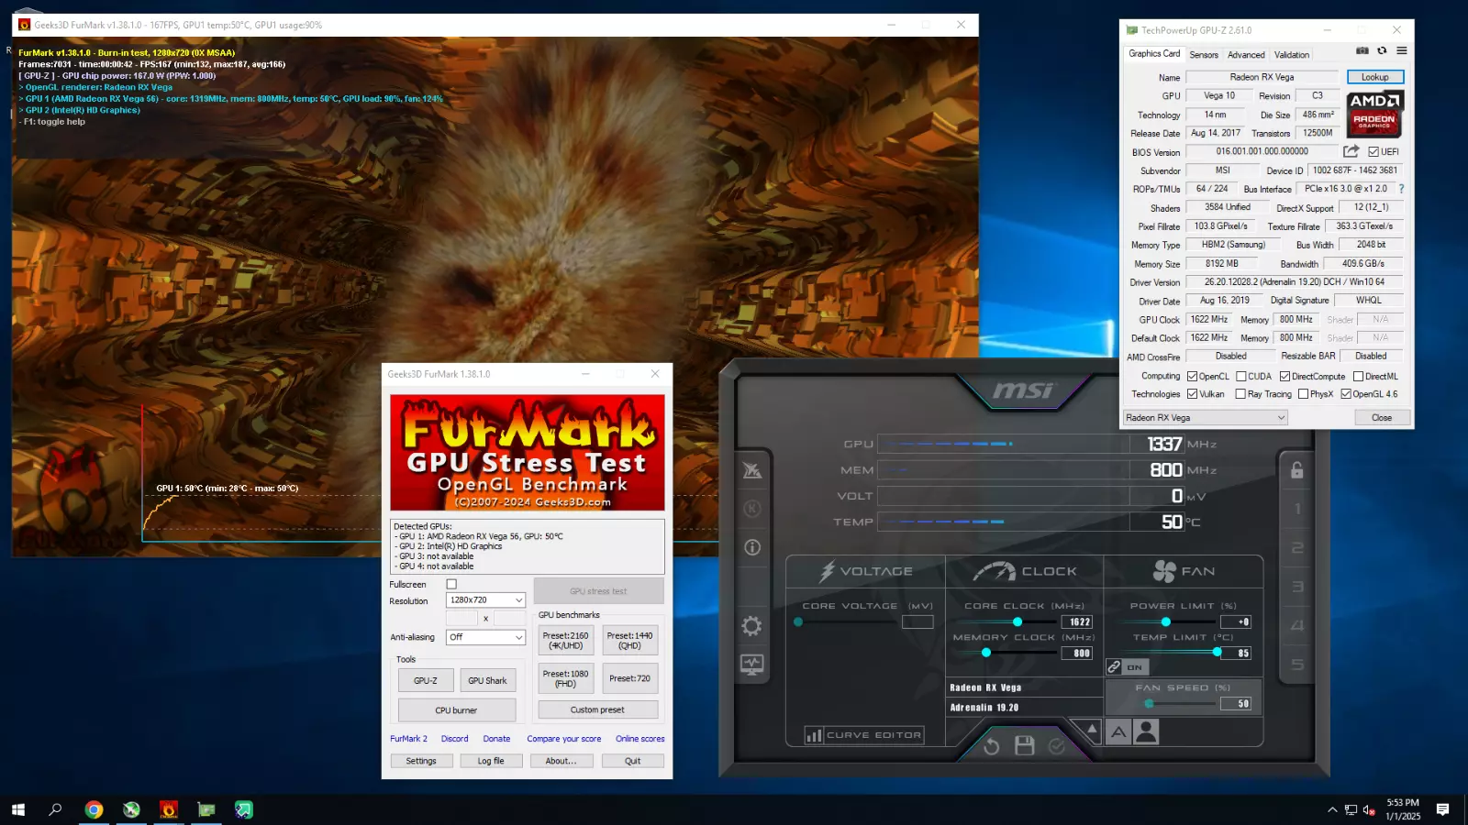The width and height of the screenshot is (1468, 825).
Task: Open the FurMark Resolution dropdown
Action: pos(485,600)
